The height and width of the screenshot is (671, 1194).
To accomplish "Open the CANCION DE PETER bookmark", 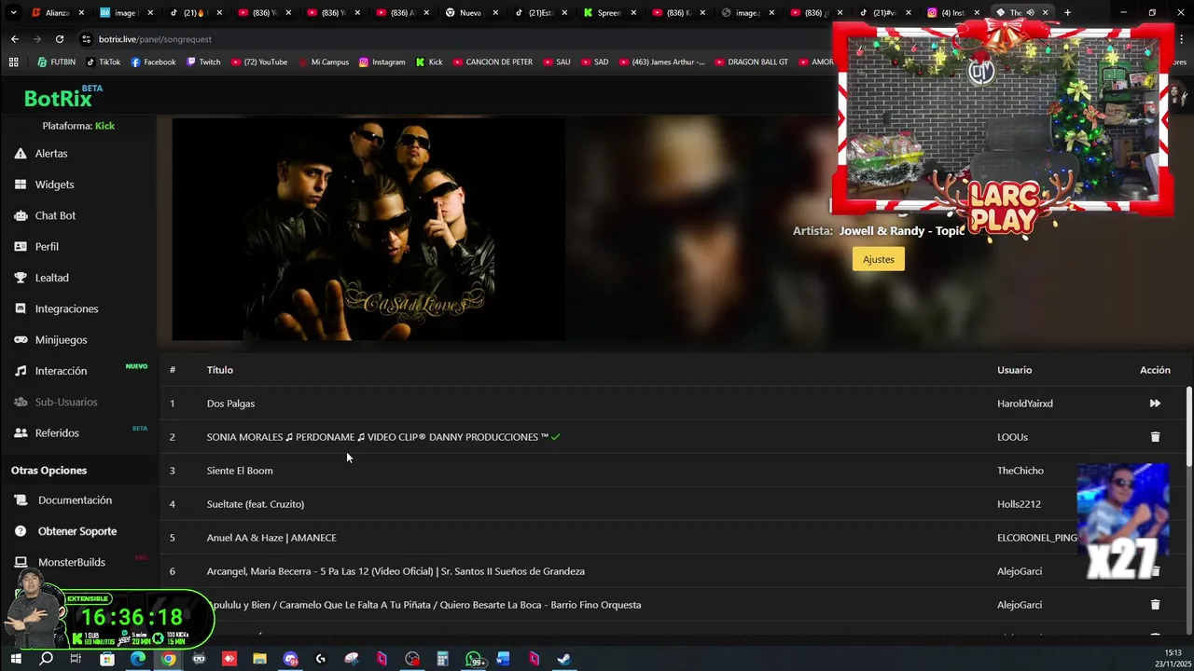I will point(493,62).
